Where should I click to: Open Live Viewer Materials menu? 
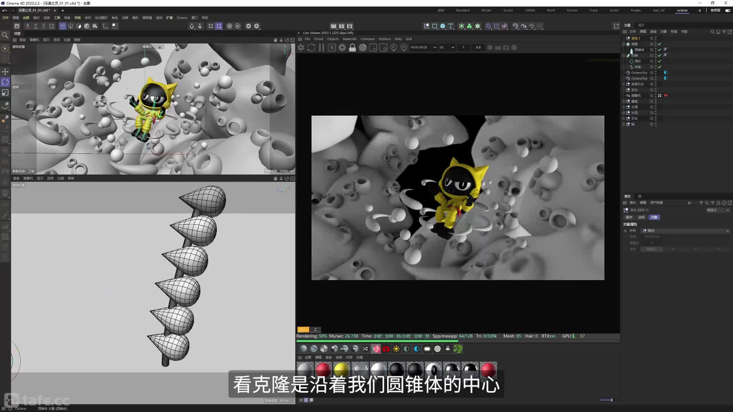click(349, 39)
